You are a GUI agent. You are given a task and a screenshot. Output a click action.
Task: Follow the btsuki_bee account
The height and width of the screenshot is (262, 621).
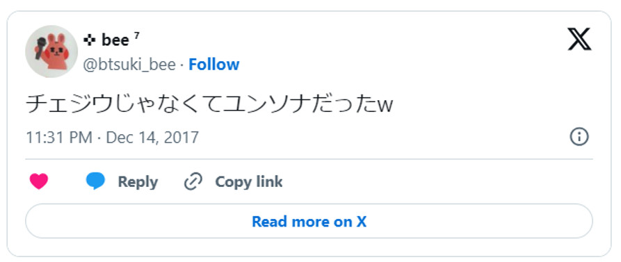click(x=214, y=65)
